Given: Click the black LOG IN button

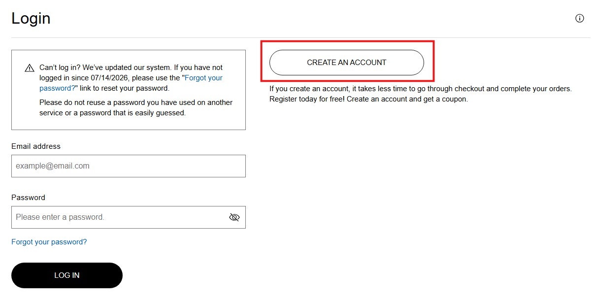Looking at the screenshot, I should coord(67,275).
